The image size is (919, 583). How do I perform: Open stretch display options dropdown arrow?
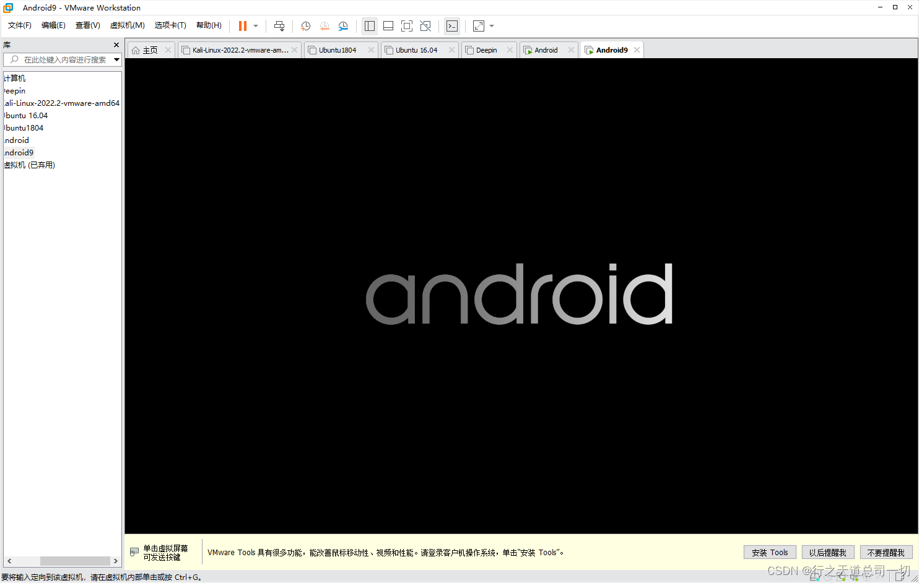coord(492,26)
